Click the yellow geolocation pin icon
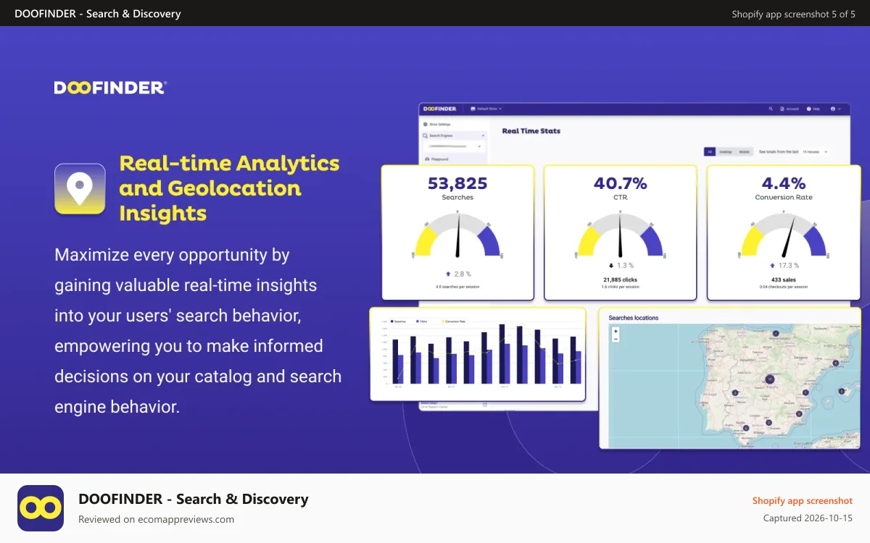Image resolution: width=870 pixels, height=543 pixels. pos(80,189)
